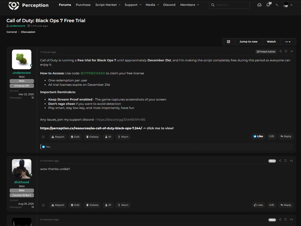Screen dimensions: 301x226
Task: Expand the Script Market dropdown arrow
Action: click(x=120, y=5)
